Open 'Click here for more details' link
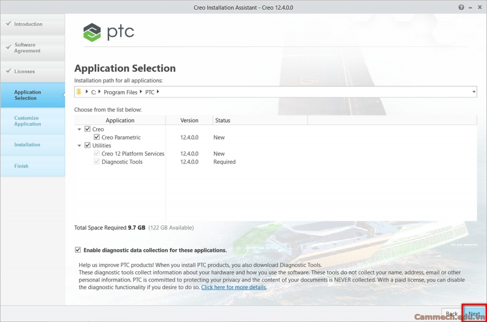Image resolution: width=487 pixels, height=322 pixels. [x=233, y=287]
